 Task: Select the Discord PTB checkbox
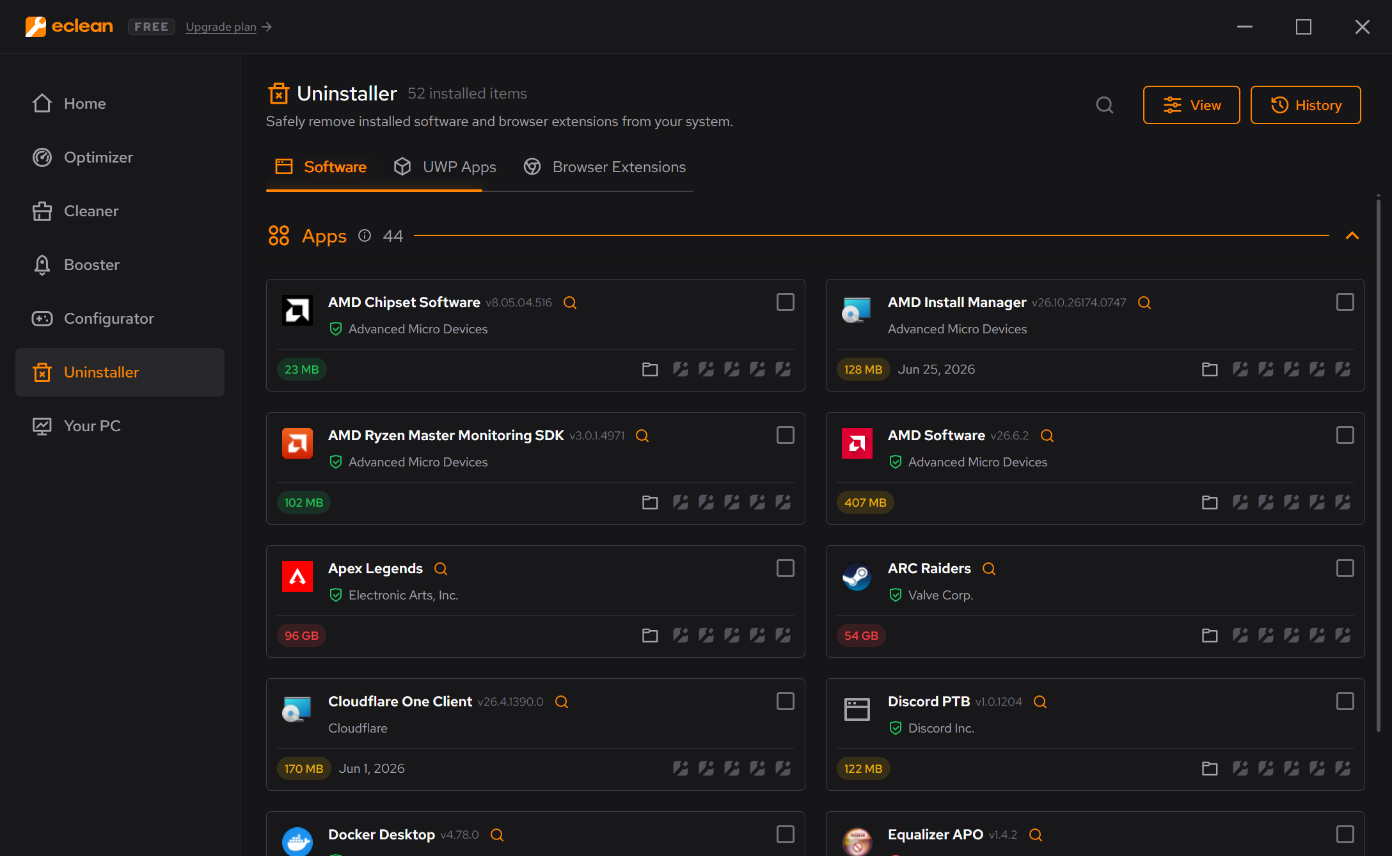click(x=1345, y=701)
